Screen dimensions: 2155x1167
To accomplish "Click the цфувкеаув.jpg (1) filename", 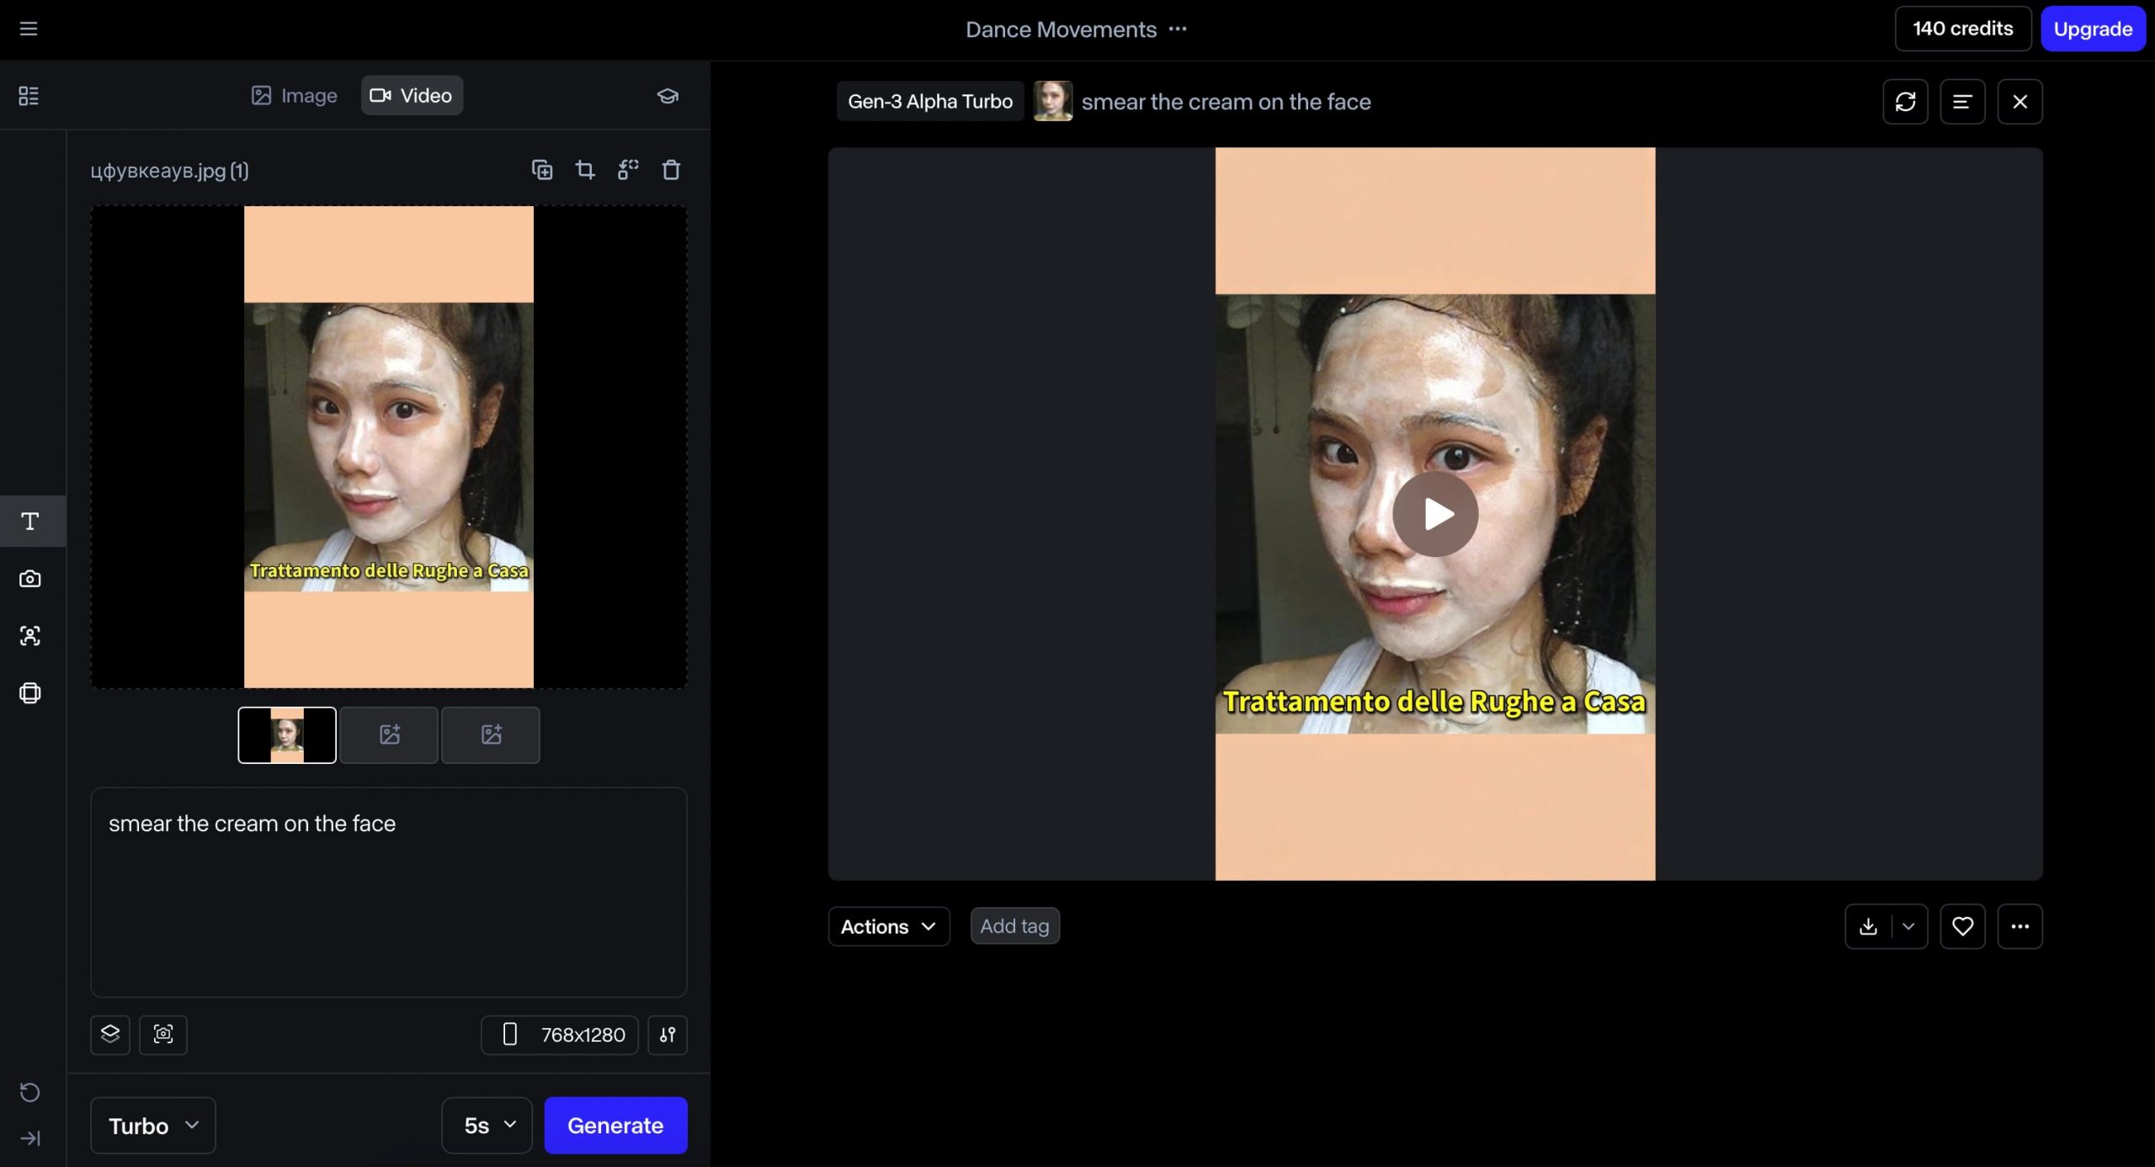I will [x=169, y=171].
